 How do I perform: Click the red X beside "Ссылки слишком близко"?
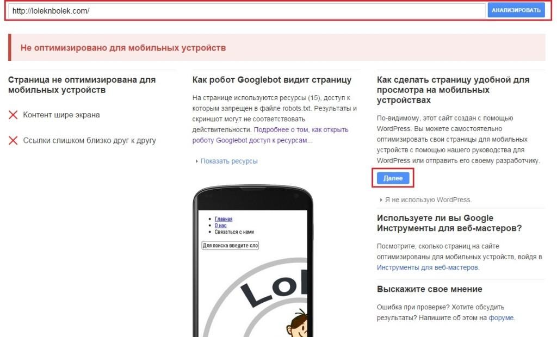click(x=13, y=141)
